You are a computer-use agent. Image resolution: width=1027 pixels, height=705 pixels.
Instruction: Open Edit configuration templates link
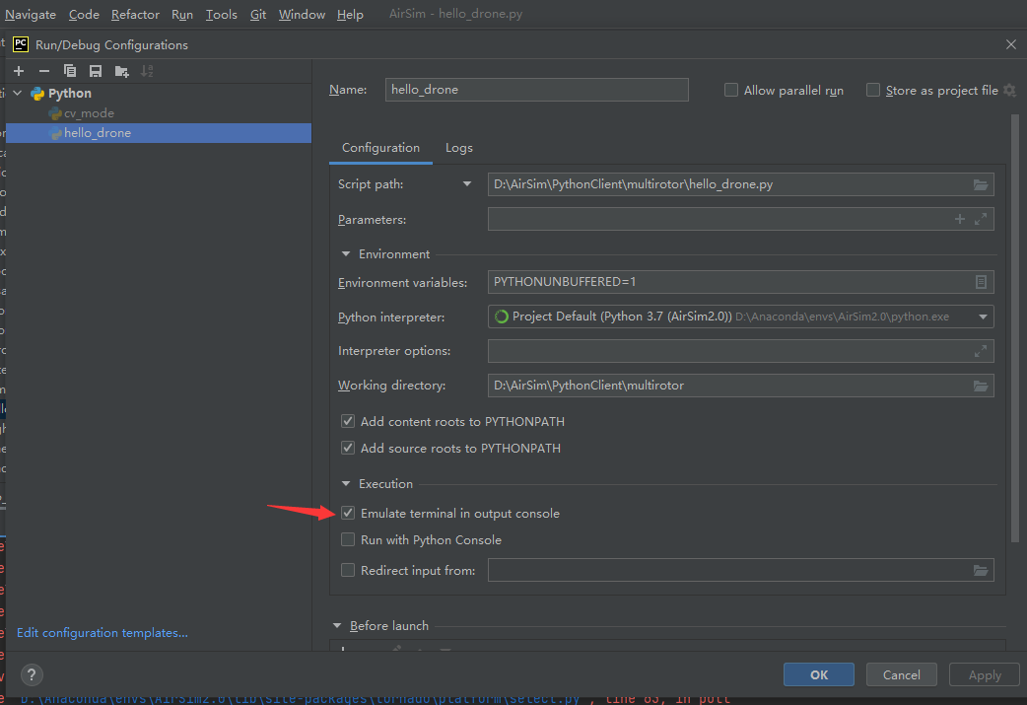103,633
